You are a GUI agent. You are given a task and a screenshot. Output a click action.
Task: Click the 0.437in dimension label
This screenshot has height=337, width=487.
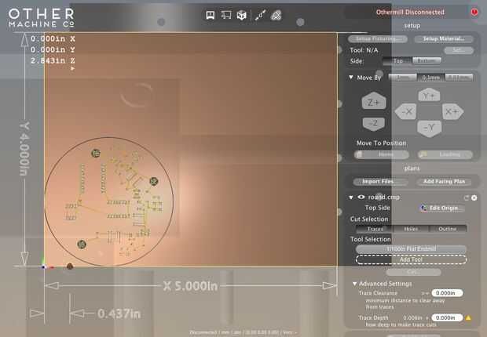[119, 313]
